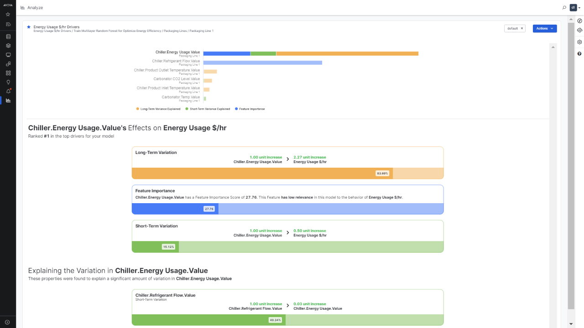Screen dimensions: 584x328
Task: Expand the Actions dropdown button
Action: 545,28
